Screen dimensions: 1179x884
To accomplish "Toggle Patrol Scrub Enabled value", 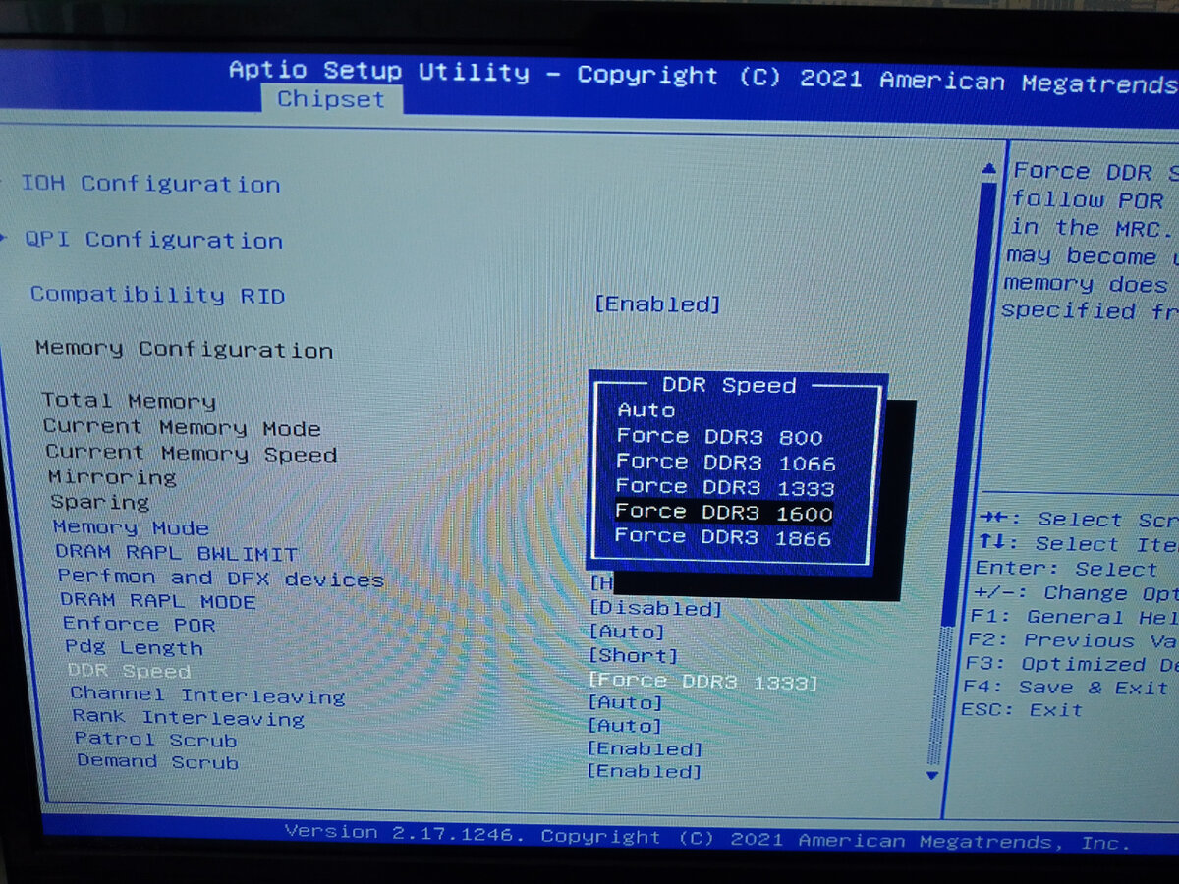I will coord(645,748).
